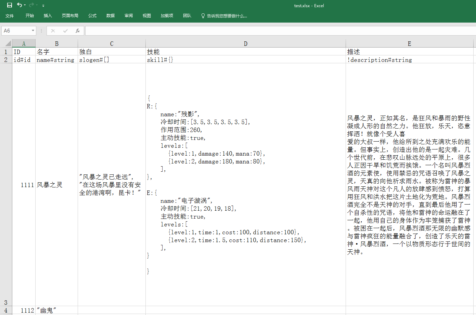476x315 pixels.
Task: Click the long description cell in column E
Action: click(x=410, y=185)
